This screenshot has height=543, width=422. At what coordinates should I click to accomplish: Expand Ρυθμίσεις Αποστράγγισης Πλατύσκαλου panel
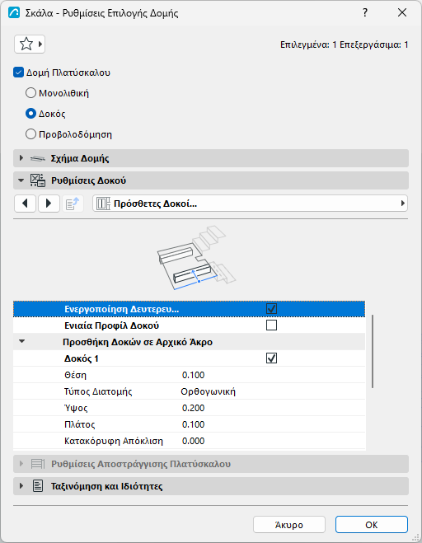[x=21, y=464]
